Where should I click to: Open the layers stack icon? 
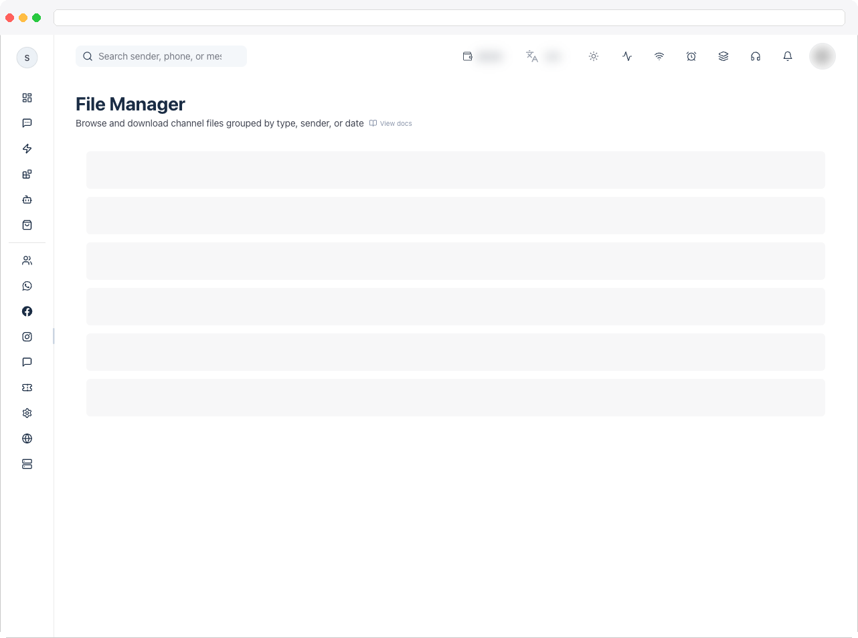point(723,56)
